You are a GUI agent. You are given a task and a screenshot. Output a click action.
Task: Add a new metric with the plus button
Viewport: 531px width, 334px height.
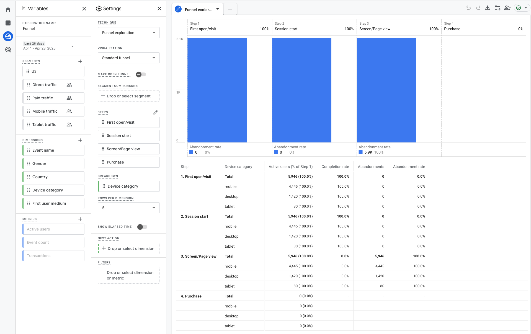(80, 219)
